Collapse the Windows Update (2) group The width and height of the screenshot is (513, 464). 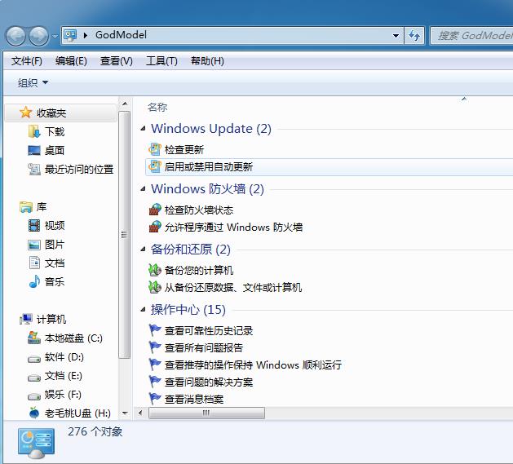tap(143, 129)
